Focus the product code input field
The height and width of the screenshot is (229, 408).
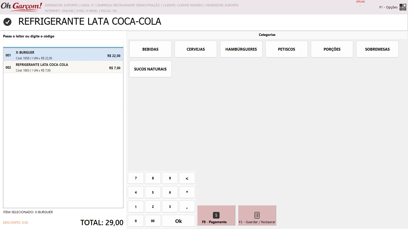tap(63, 43)
